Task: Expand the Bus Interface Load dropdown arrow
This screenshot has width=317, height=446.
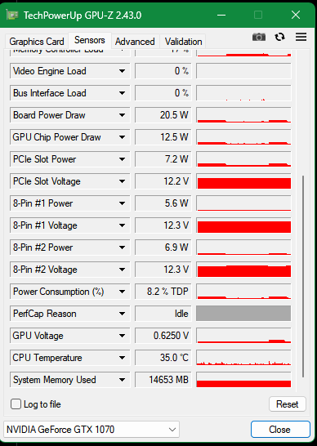Action: 122,93
